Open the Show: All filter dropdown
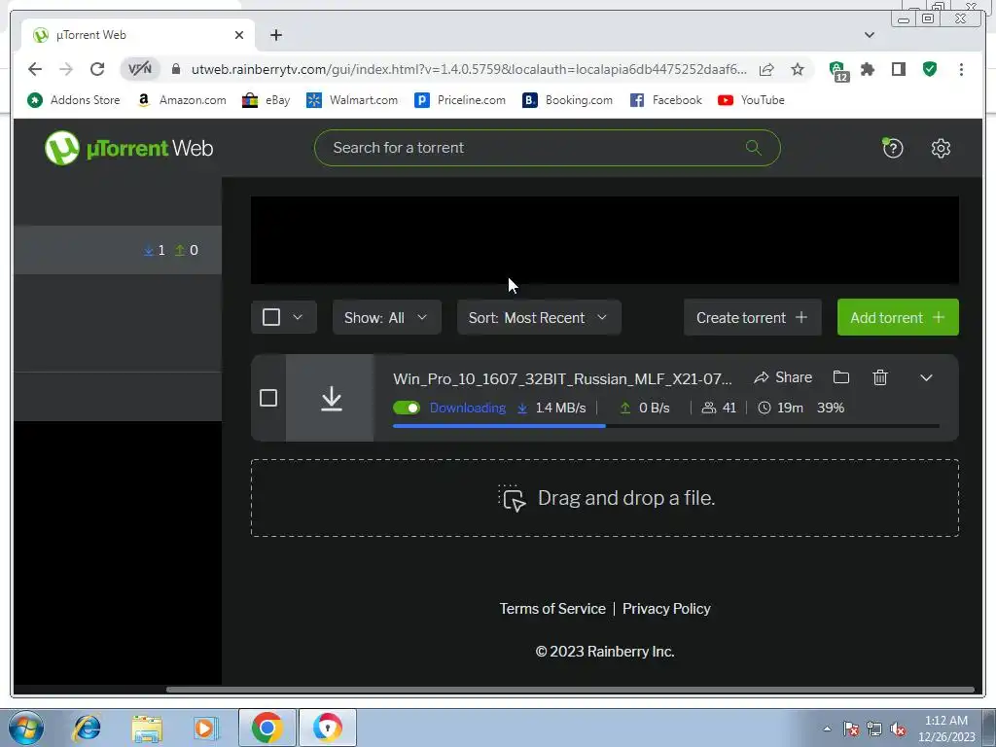Image resolution: width=996 pixels, height=747 pixels. click(x=386, y=318)
